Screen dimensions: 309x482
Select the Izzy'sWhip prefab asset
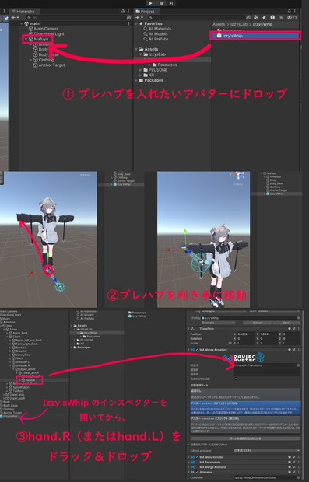(x=255, y=36)
